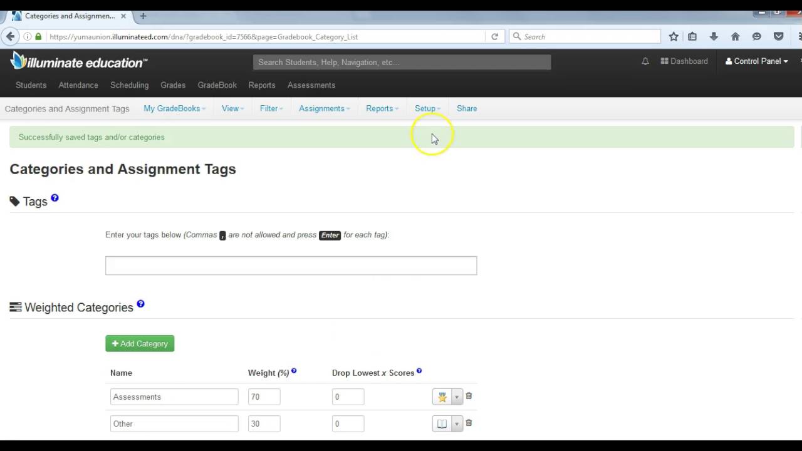Reload the page with the refresh icon
This screenshot has height=451, width=802.
pos(494,36)
